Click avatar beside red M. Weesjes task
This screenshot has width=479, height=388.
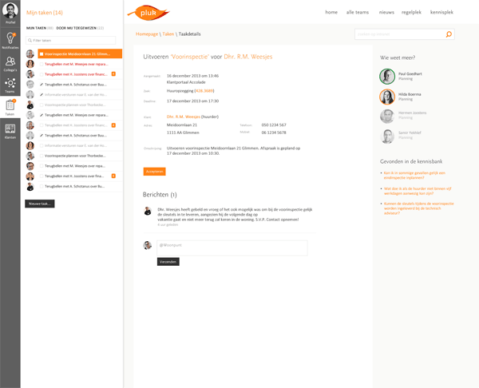tap(30, 64)
